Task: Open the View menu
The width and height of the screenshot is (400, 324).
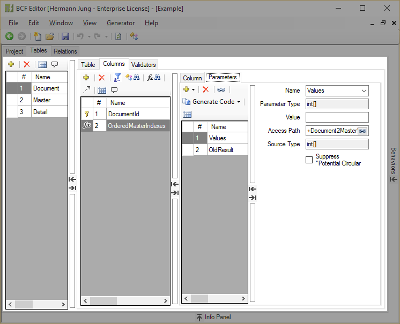Action: click(x=90, y=23)
